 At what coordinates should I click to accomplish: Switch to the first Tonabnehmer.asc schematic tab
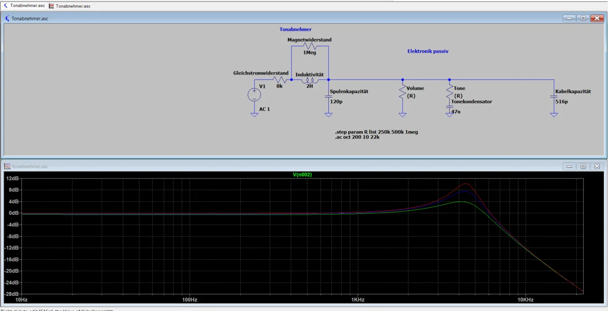click(x=24, y=6)
